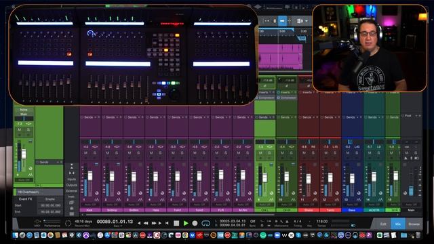Open the Browse view tab
Screen dimensions: 434x244
pyautogui.click(x=414, y=224)
